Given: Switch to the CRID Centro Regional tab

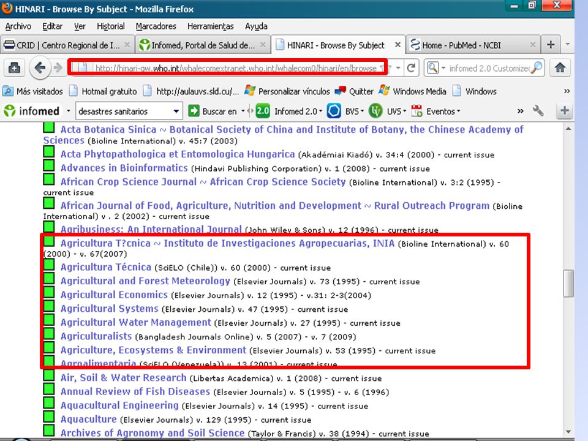Looking at the screenshot, I should point(67,45).
